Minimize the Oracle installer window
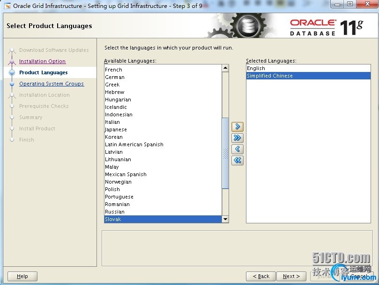The width and height of the screenshot is (379, 285). click(x=338, y=4)
